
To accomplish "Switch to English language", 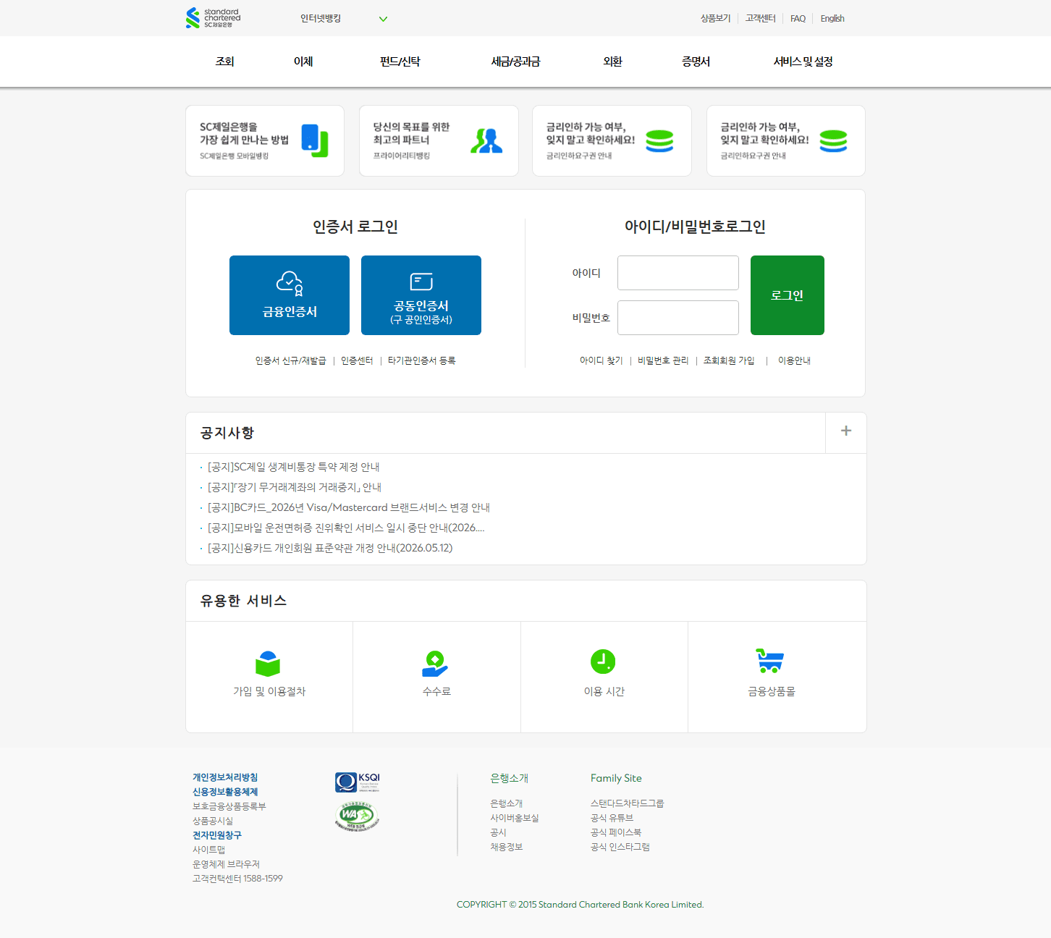I will [x=832, y=18].
